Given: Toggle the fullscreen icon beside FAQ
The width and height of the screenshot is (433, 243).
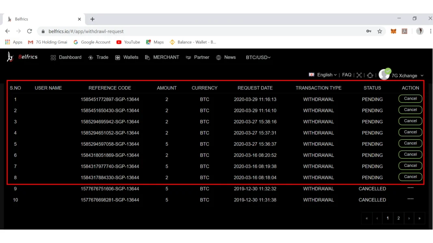Looking at the screenshot, I should click(x=359, y=75).
